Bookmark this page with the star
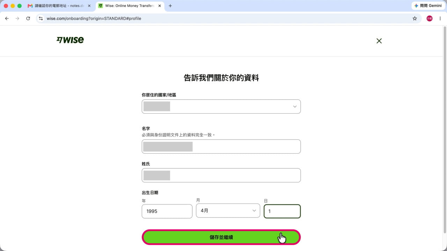The height and width of the screenshot is (251, 447). point(415,18)
